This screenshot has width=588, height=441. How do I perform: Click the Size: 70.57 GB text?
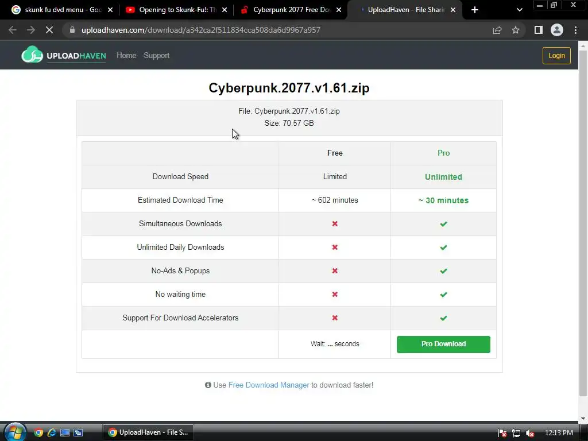289,123
